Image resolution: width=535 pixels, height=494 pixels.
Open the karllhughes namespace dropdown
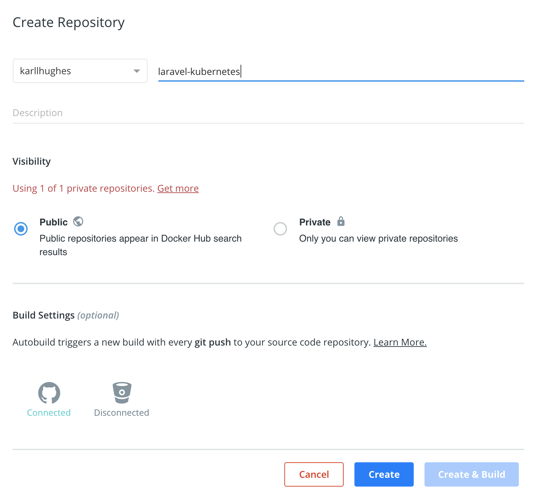tap(80, 71)
